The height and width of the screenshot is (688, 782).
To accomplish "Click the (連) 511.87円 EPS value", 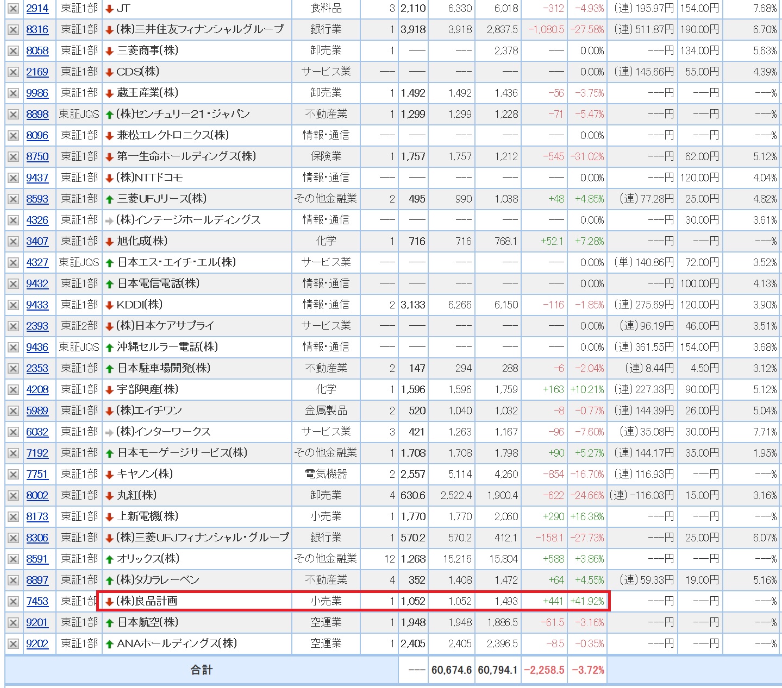I will point(644,30).
